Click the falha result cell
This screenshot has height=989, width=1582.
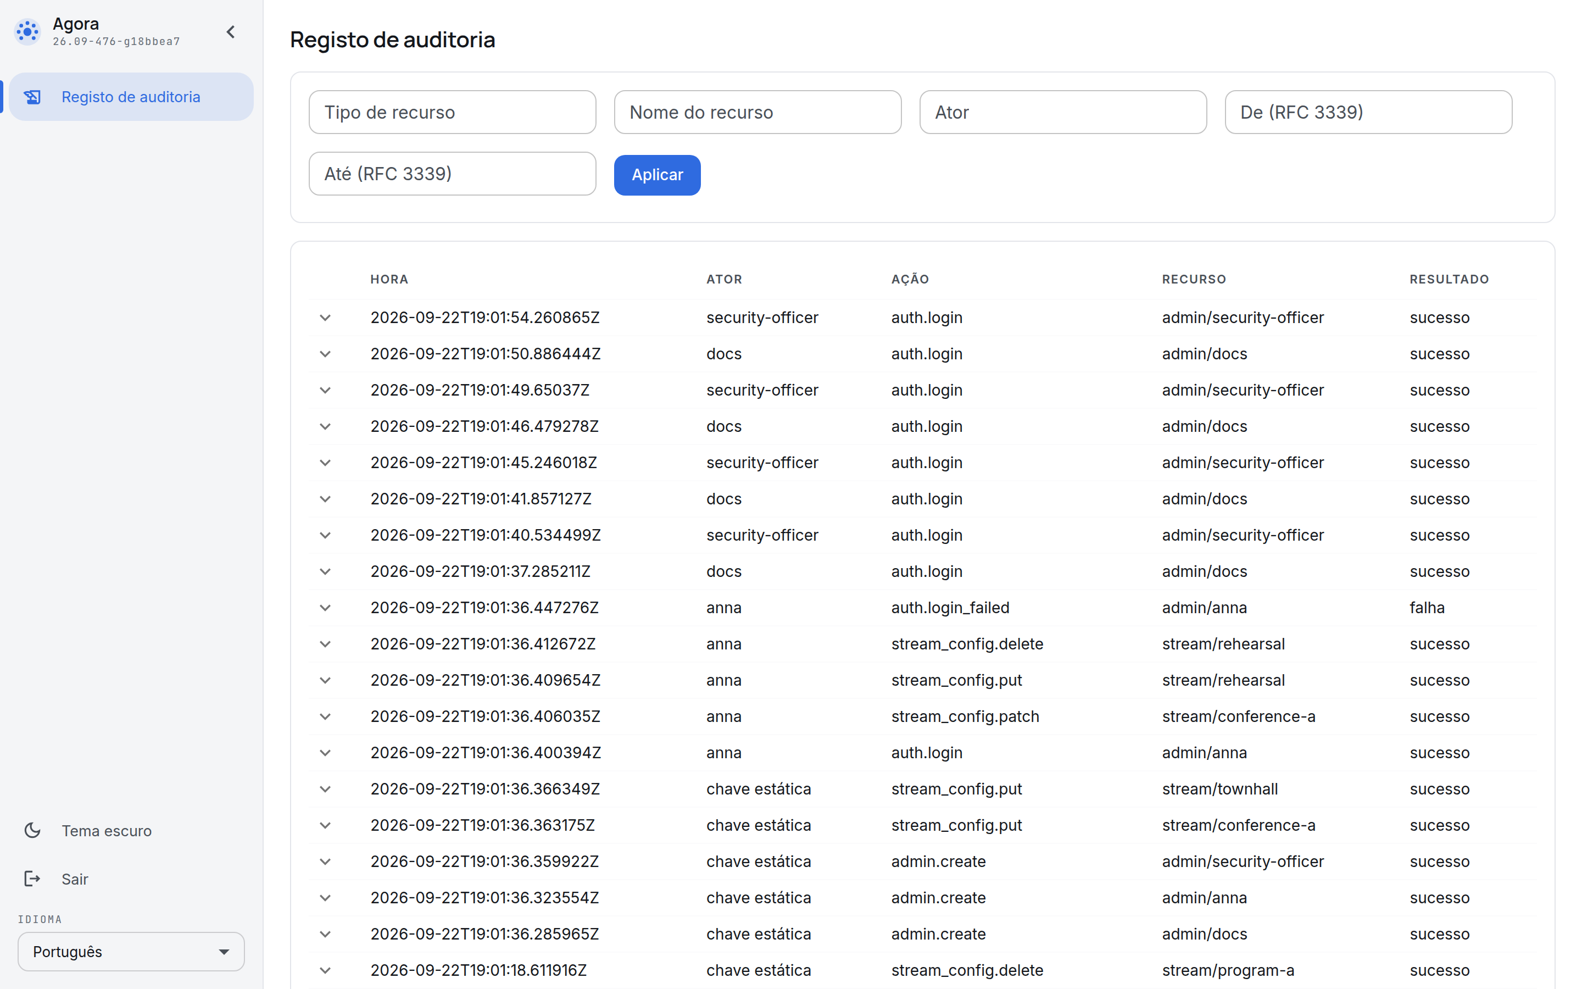pos(1427,608)
